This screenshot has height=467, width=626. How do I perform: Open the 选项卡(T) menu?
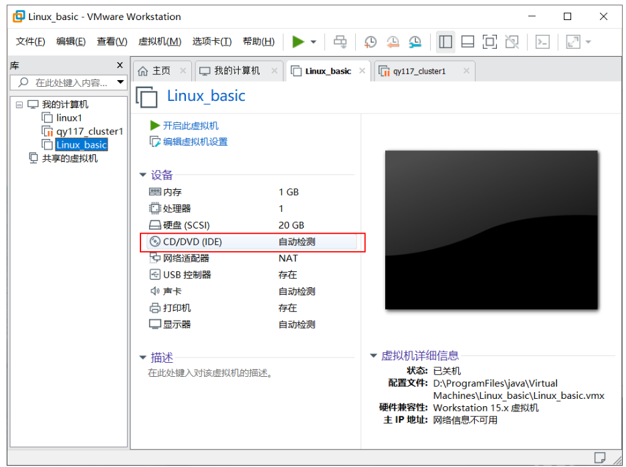pos(212,41)
